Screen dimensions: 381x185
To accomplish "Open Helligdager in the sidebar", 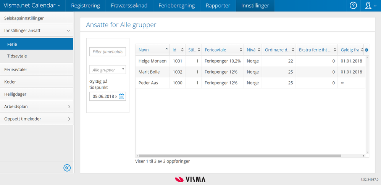I will tap(37, 94).
